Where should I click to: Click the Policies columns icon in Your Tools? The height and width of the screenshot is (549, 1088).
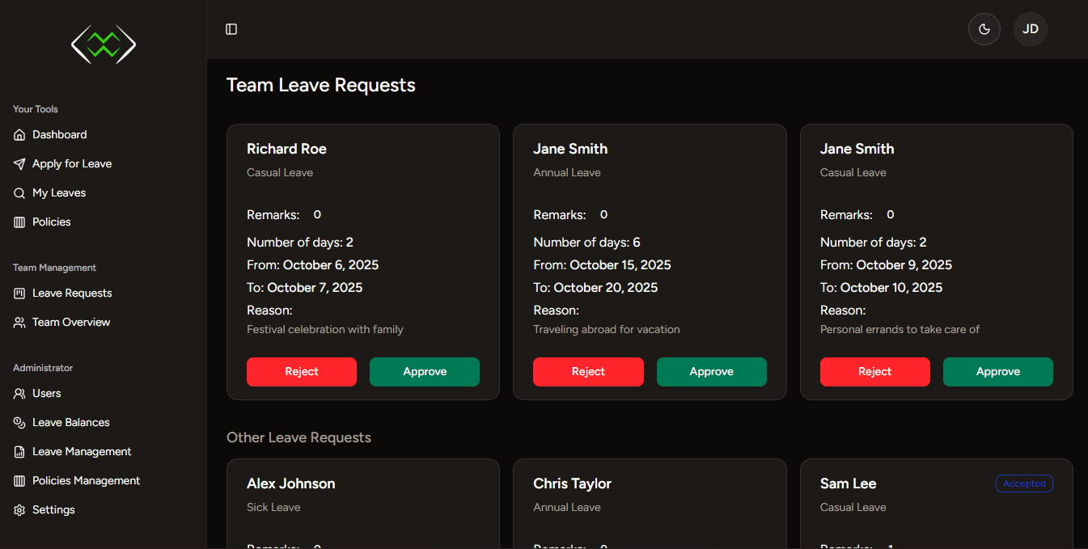(x=19, y=222)
